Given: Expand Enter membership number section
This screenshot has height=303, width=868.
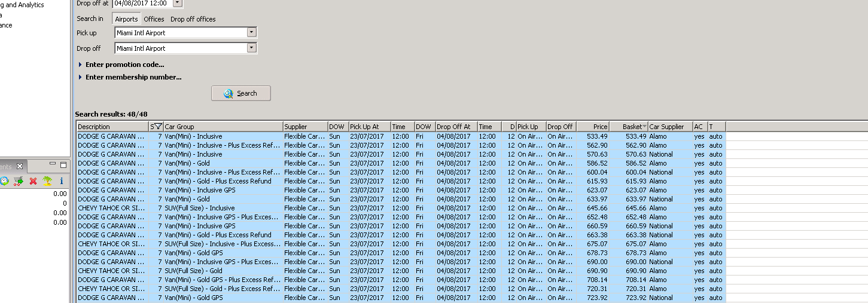Looking at the screenshot, I should (x=130, y=77).
